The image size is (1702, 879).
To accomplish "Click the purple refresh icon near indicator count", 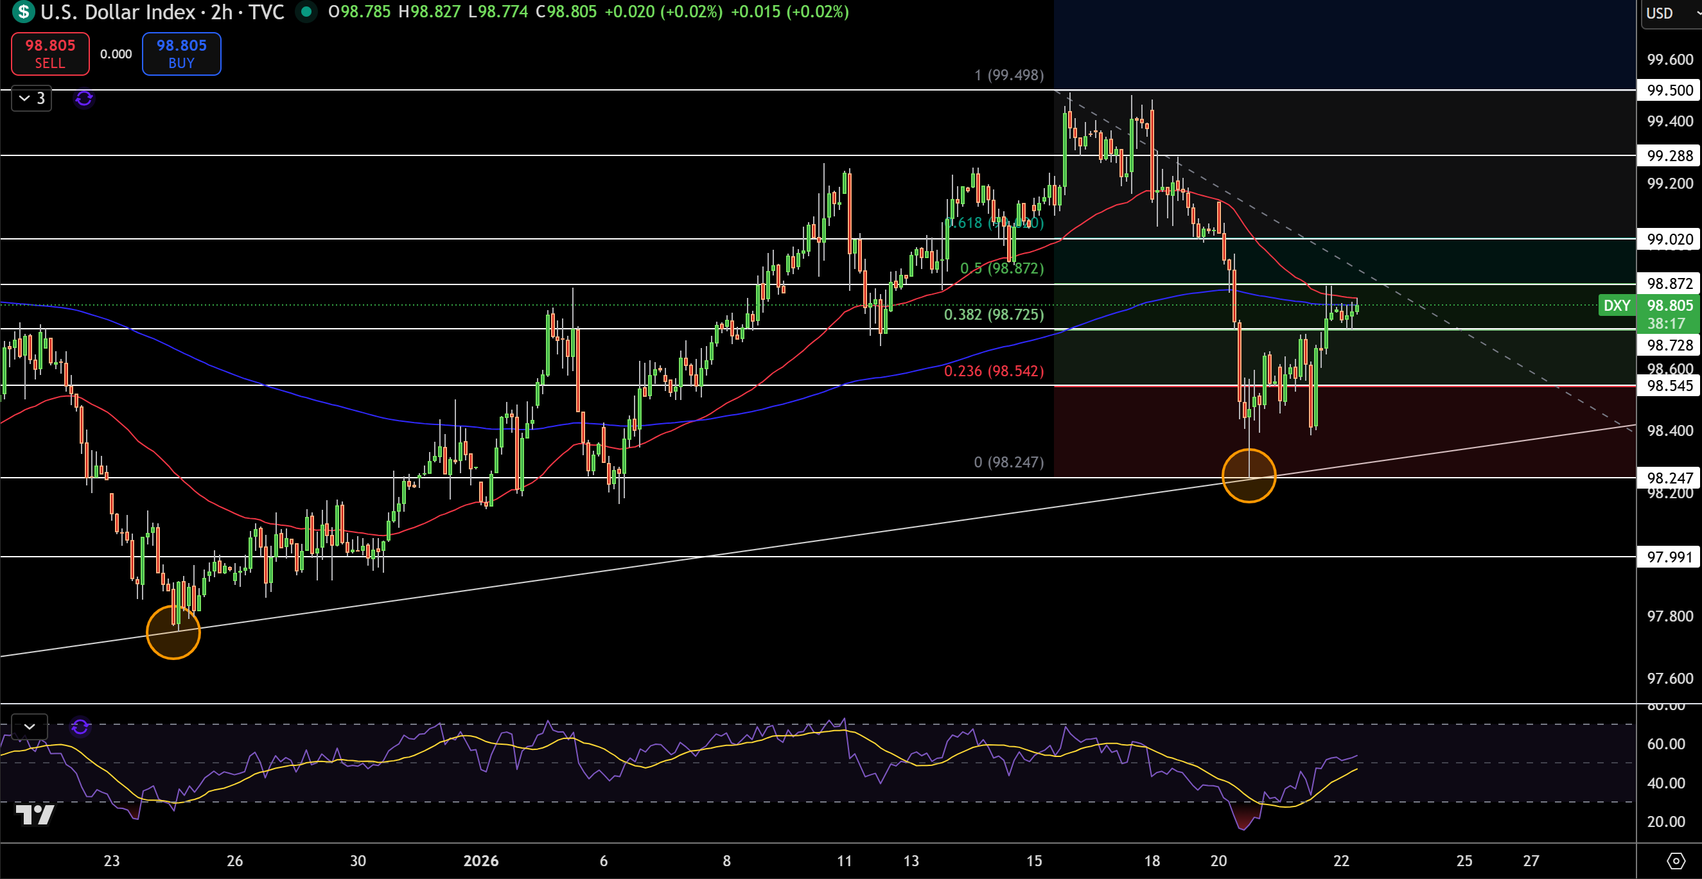I will 84,98.
